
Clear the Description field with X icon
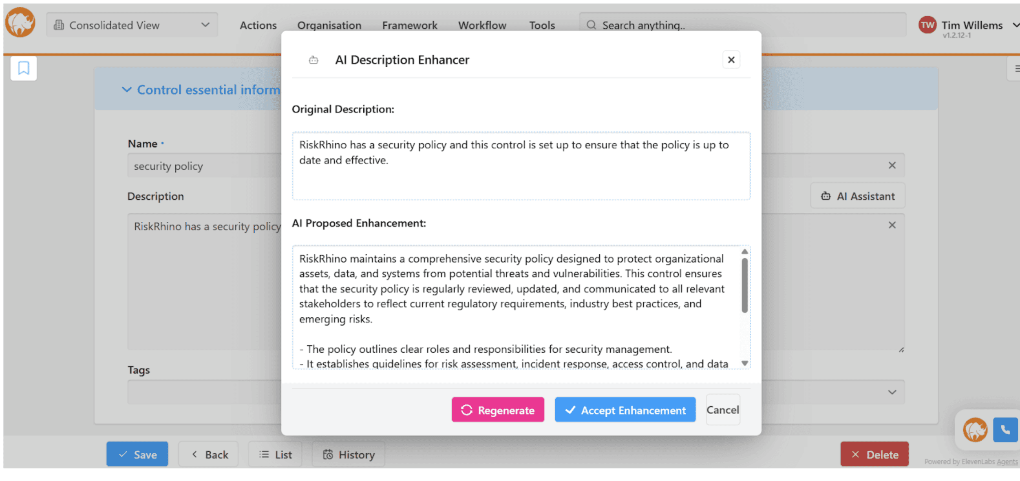(892, 225)
